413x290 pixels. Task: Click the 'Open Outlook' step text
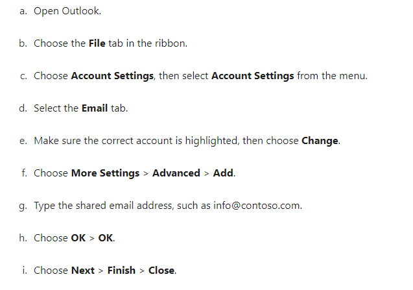click(67, 11)
